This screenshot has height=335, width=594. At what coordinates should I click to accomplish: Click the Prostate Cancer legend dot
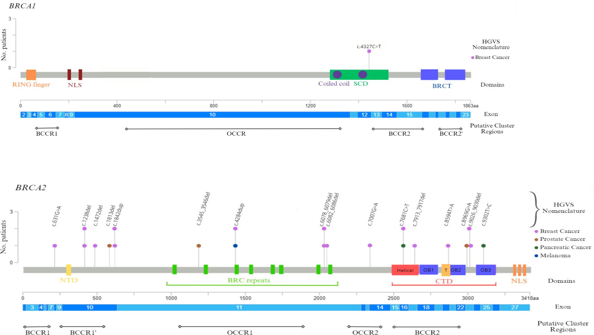click(536, 240)
